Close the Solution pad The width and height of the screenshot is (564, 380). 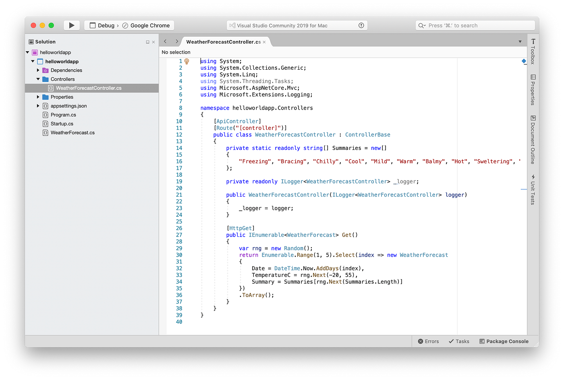[153, 42]
